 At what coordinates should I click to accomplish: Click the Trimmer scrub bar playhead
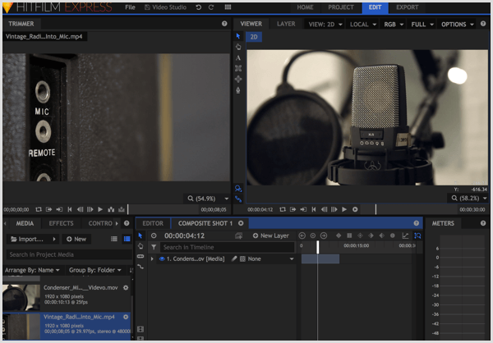coord(127,209)
